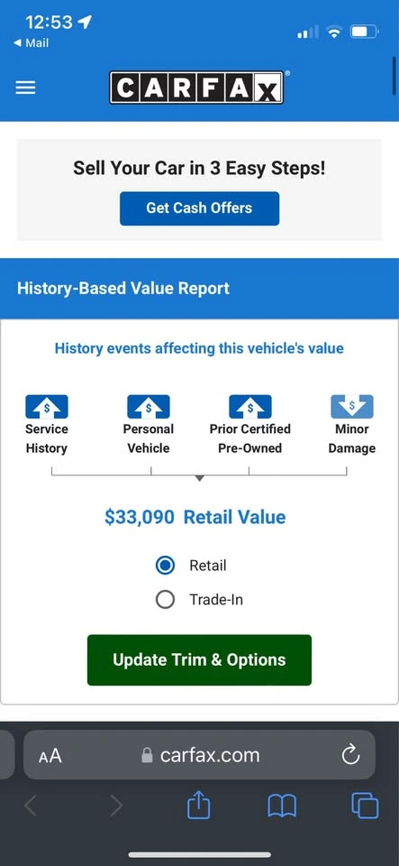The width and height of the screenshot is (399, 866).
Task: Reload the carfax.com page
Action: tap(350, 755)
